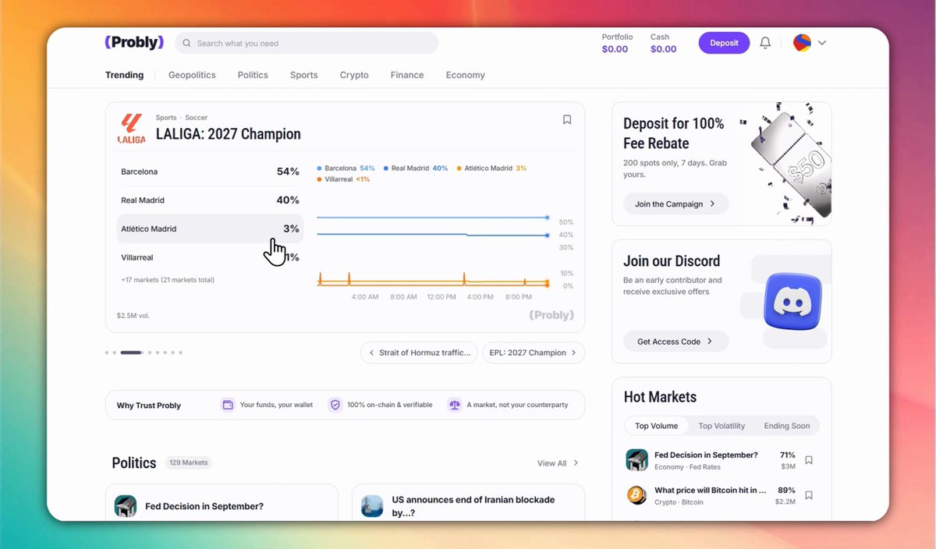Bookmark the Bitcoin price hot market

click(x=809, y=495)
